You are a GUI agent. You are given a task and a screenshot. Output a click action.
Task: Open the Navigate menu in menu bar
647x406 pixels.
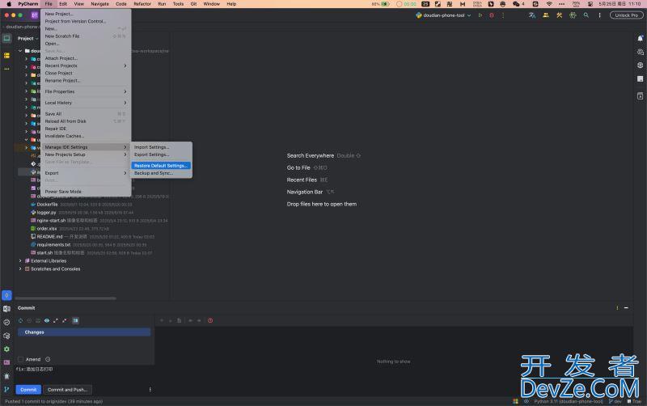point(99,4)
